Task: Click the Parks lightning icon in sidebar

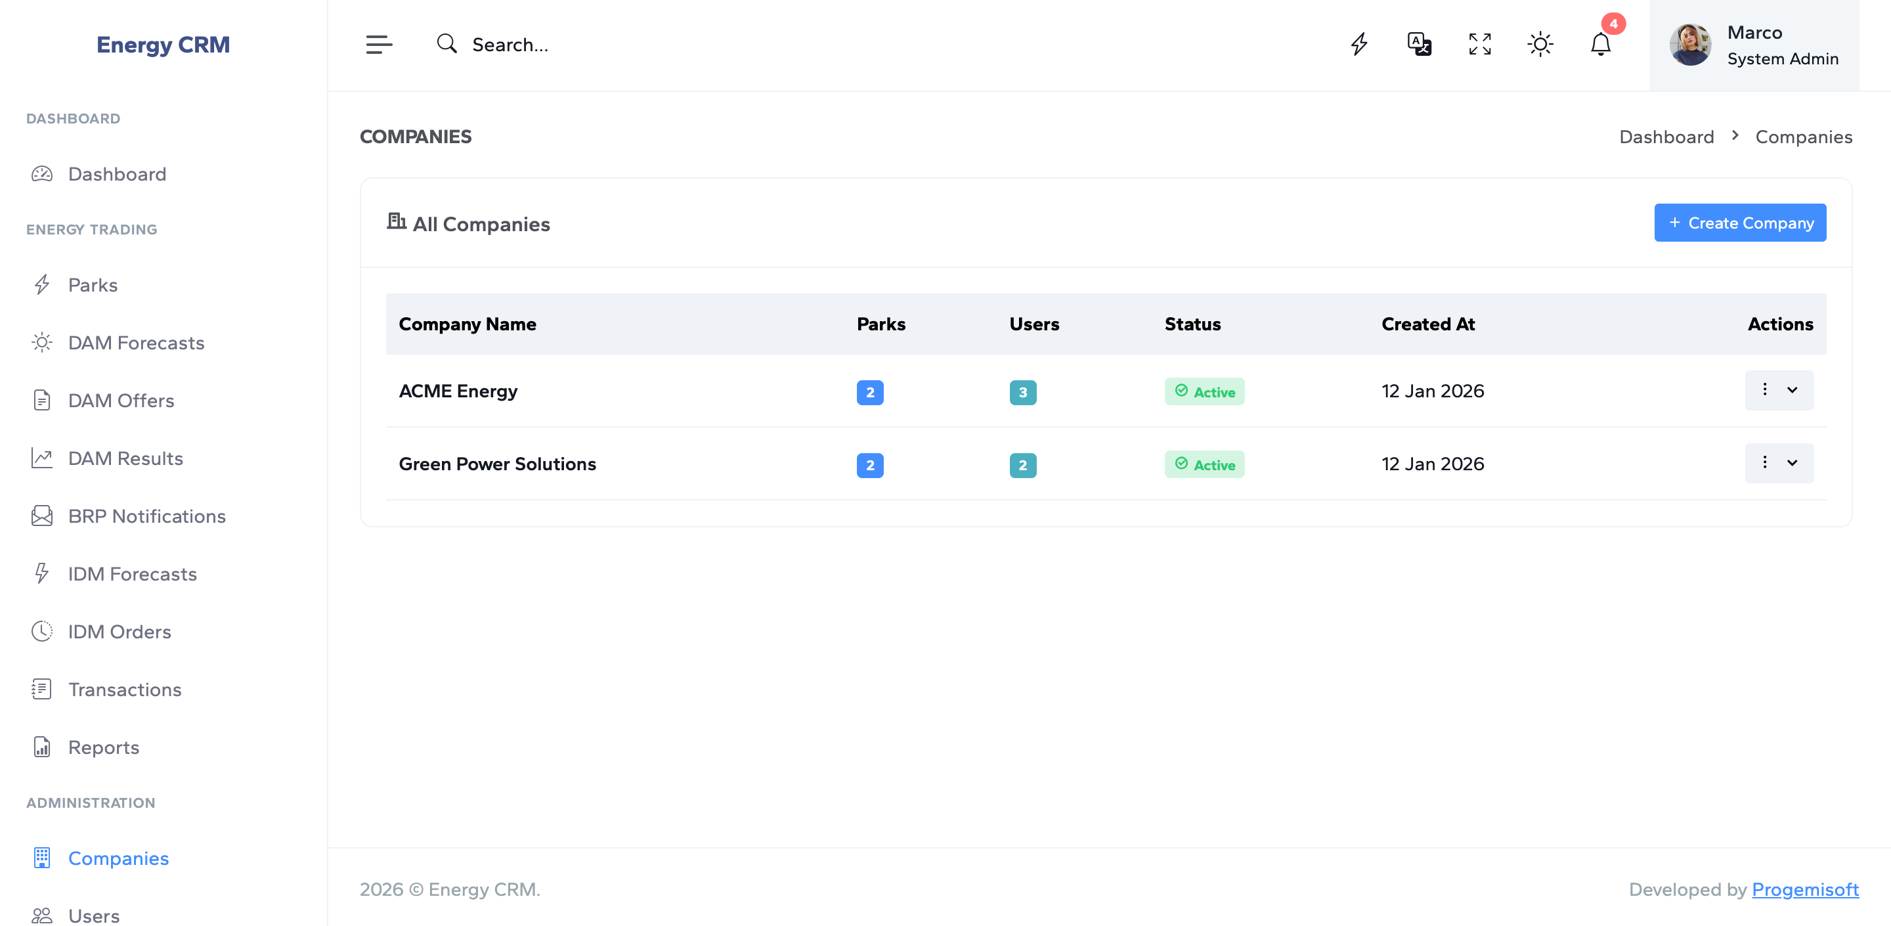Action: pyautogui.click(x=42, y=285)
